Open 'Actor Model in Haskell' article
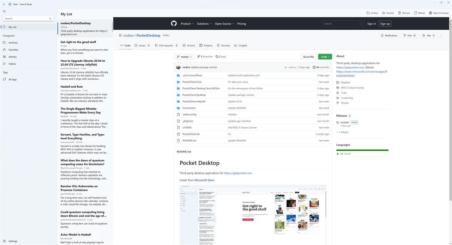 85,238
